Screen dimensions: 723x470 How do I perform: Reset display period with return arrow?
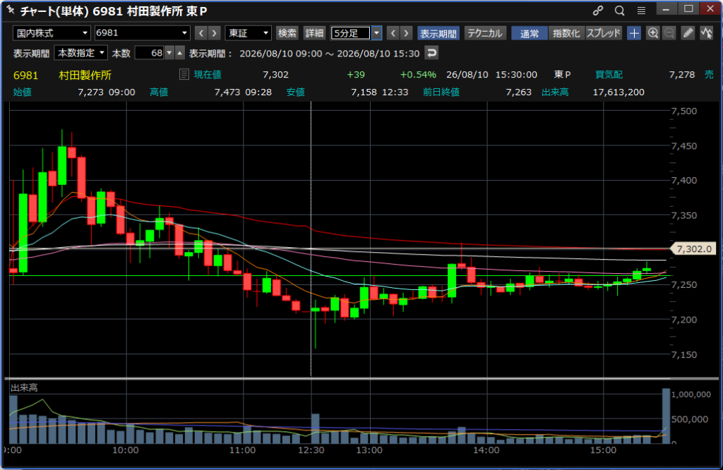point(431,53)
